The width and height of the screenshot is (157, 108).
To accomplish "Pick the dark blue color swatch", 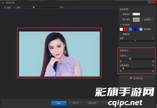I will point(135,29).
